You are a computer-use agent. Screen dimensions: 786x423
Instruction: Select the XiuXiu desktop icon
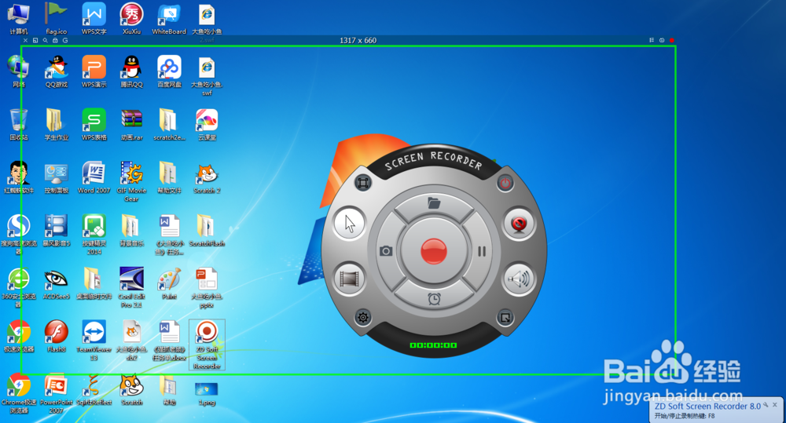131,19
